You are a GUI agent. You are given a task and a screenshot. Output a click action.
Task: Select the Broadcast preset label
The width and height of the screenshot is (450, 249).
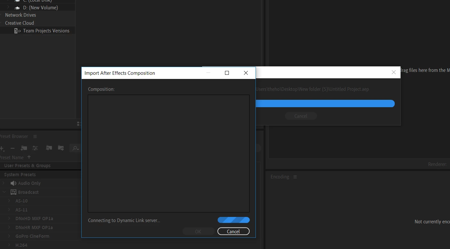coord(28,192)
